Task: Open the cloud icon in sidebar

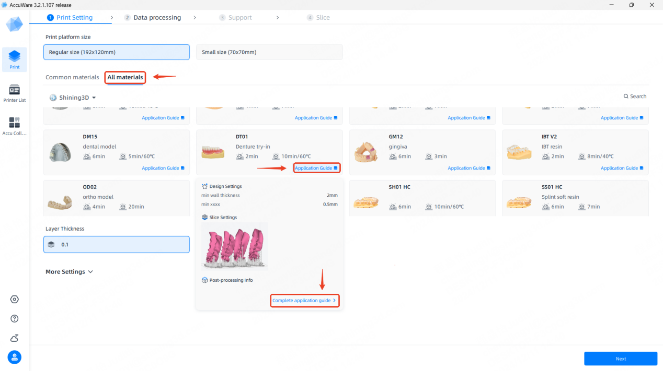Action: [x=15, y=338]
